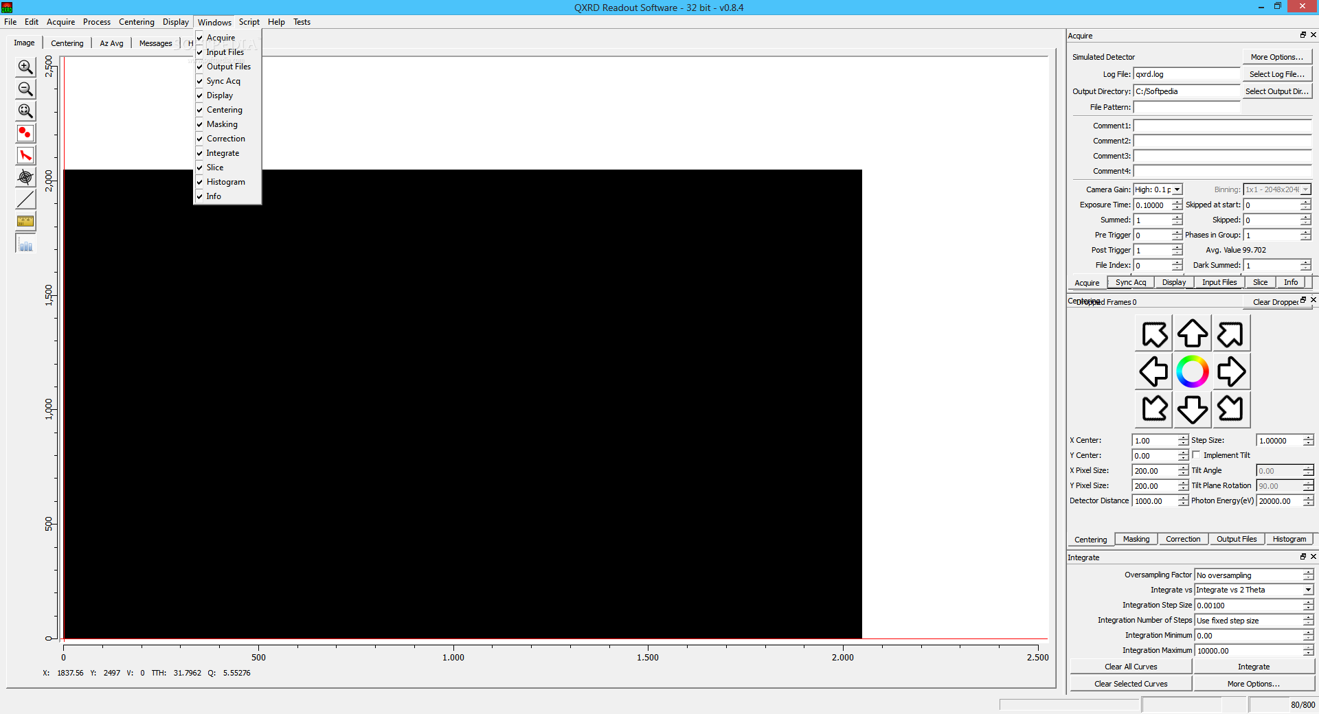Float the Centering dock panel
The image size is (1319, 714).
click(x=1303, y=300)
